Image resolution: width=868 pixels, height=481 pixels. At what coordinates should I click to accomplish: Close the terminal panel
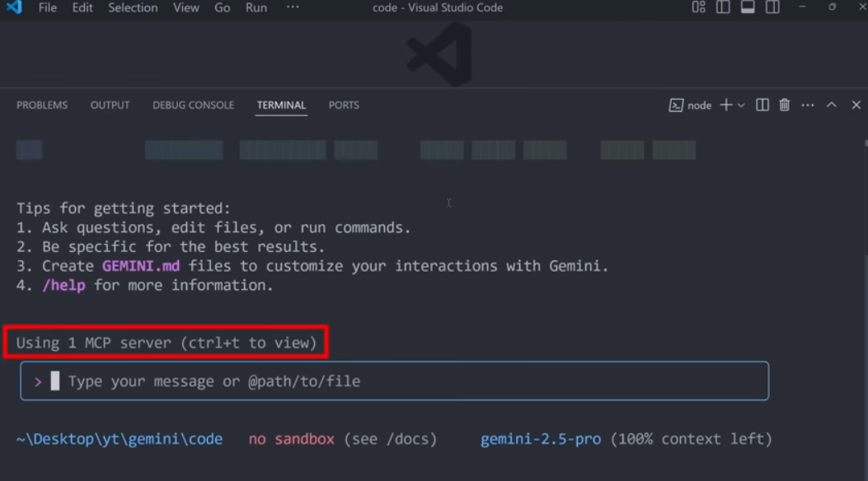point(856,105)
